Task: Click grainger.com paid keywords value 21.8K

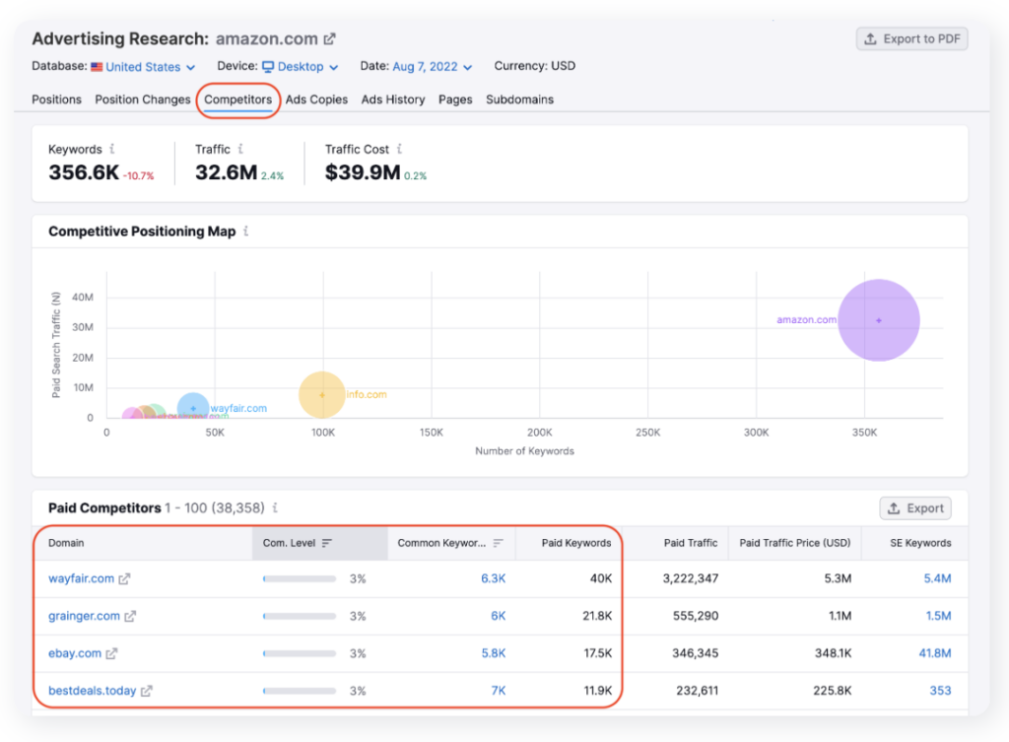Action: [x=597, y=616]
